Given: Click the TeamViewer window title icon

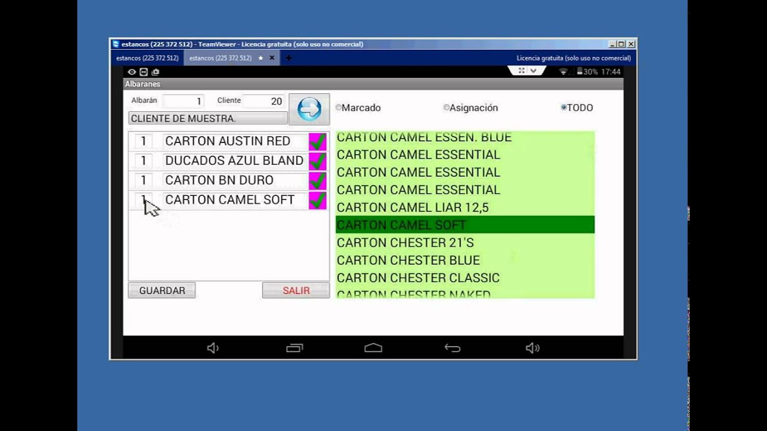Looking at the screenshot, I should pyautogui.click(x=116, y=44).
